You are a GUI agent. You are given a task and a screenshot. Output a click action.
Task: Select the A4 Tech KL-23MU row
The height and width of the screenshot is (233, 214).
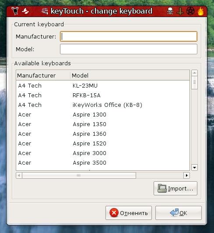[x=103, y=85]
